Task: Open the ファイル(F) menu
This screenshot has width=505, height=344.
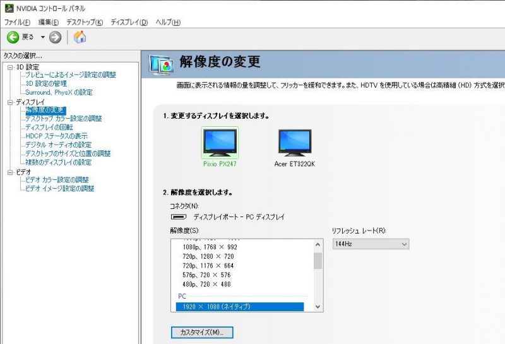Action: (17, 22)
